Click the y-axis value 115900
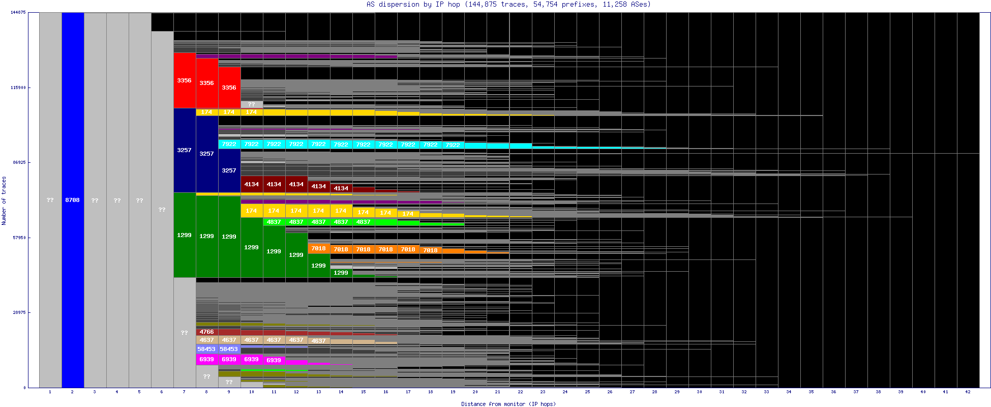Image resolution: width=991 pixels, height=407 pixels. click(x=18, y=88)
